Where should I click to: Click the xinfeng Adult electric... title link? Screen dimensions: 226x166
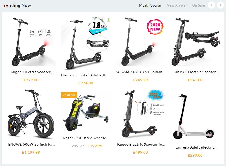(x=197, y=147)
